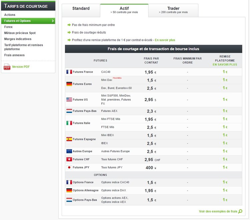Open the Trader pricing tab

[x=173, y=10]
